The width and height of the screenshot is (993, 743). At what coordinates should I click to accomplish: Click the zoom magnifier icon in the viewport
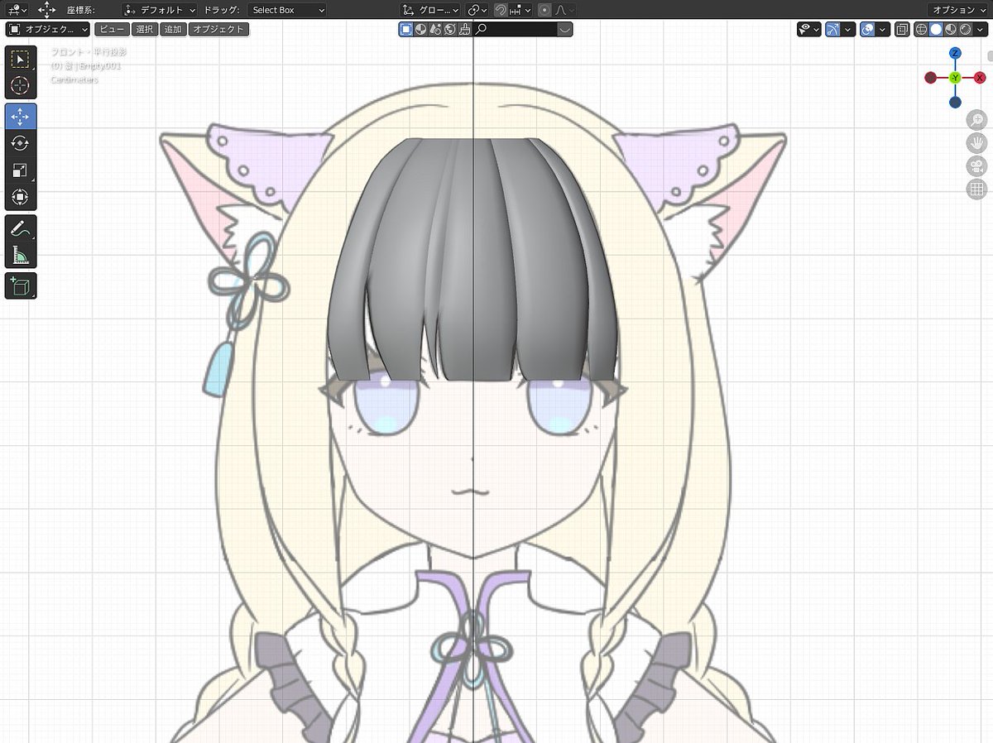click(976, 119)
